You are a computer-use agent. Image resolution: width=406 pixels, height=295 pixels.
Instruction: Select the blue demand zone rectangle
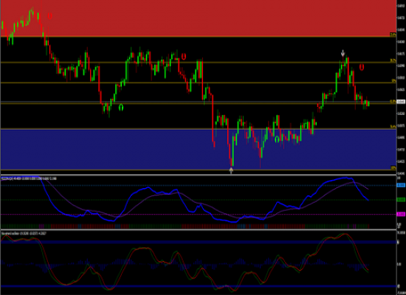tap(199, 149)
